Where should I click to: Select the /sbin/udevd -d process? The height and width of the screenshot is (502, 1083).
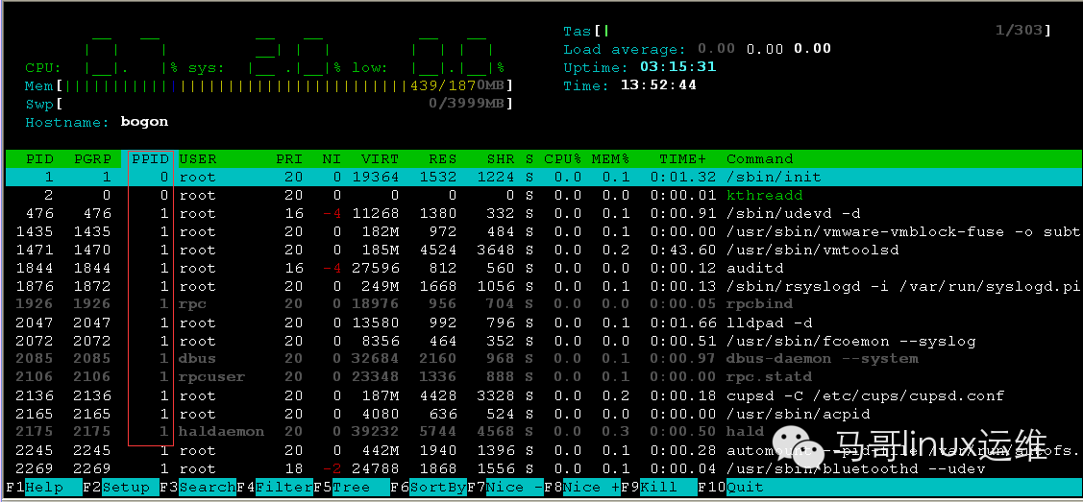(x=544, y=214)
